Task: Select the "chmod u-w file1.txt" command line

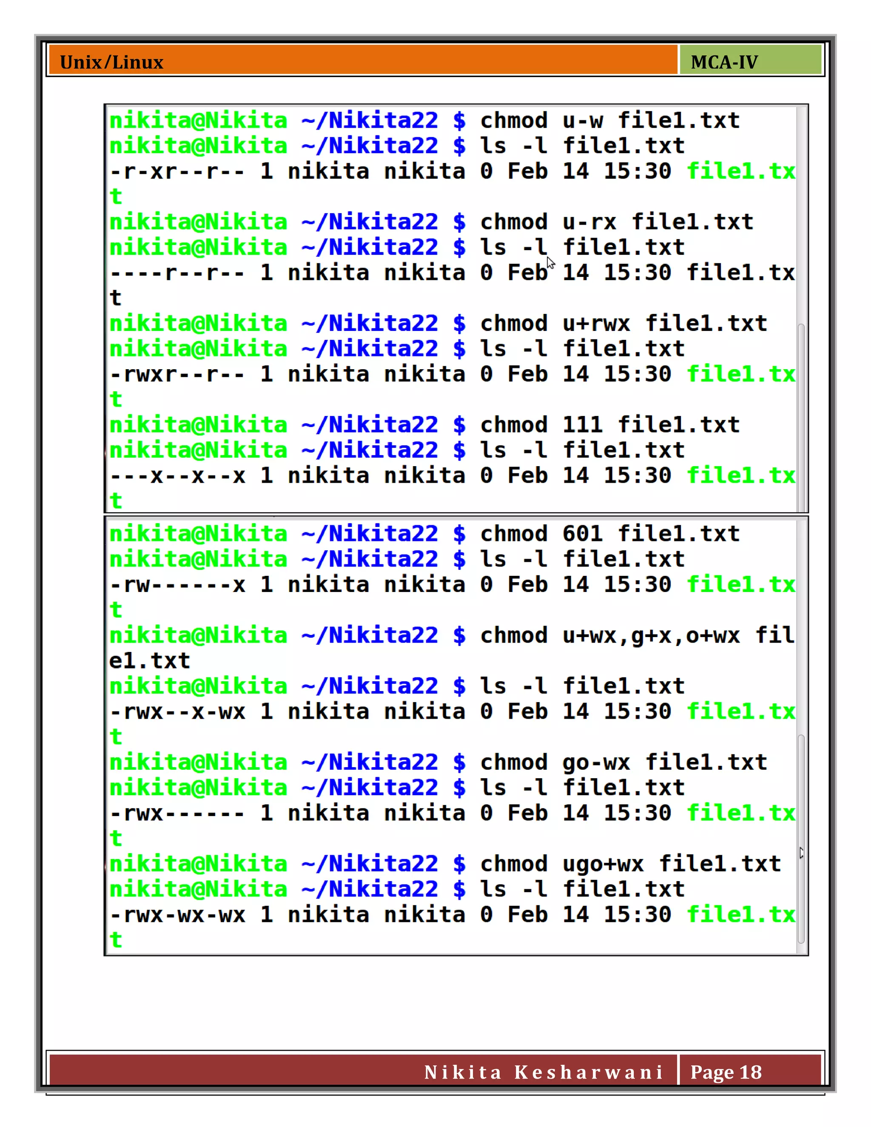Action: click(x=610, y=121)
